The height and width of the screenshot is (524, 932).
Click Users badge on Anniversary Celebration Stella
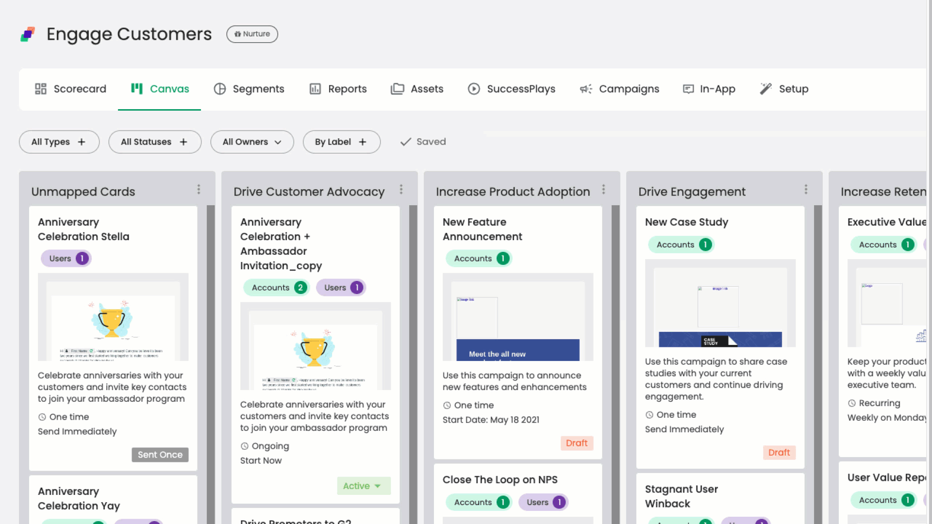(x=67, y=259)
